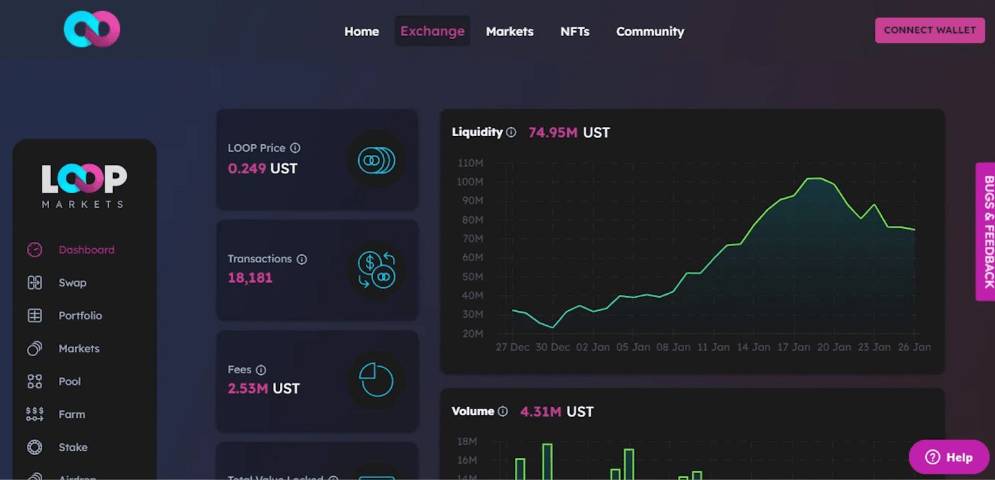
Task: Click the LOOP Price coins card icon
Action: click(376, 160)
